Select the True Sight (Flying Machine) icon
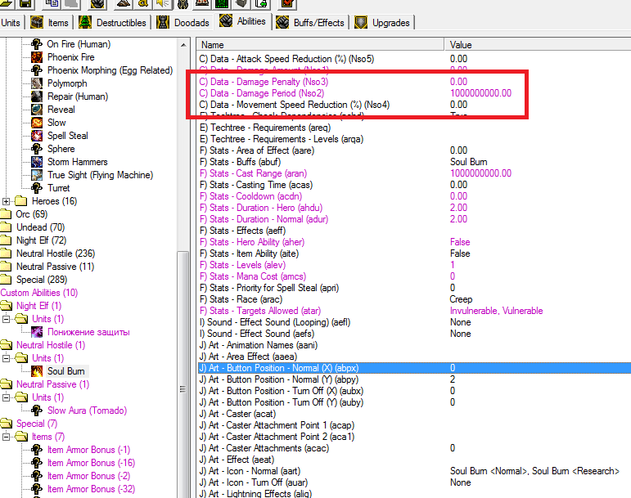This screenshot has width=631, height=498. tap(37, 175)
